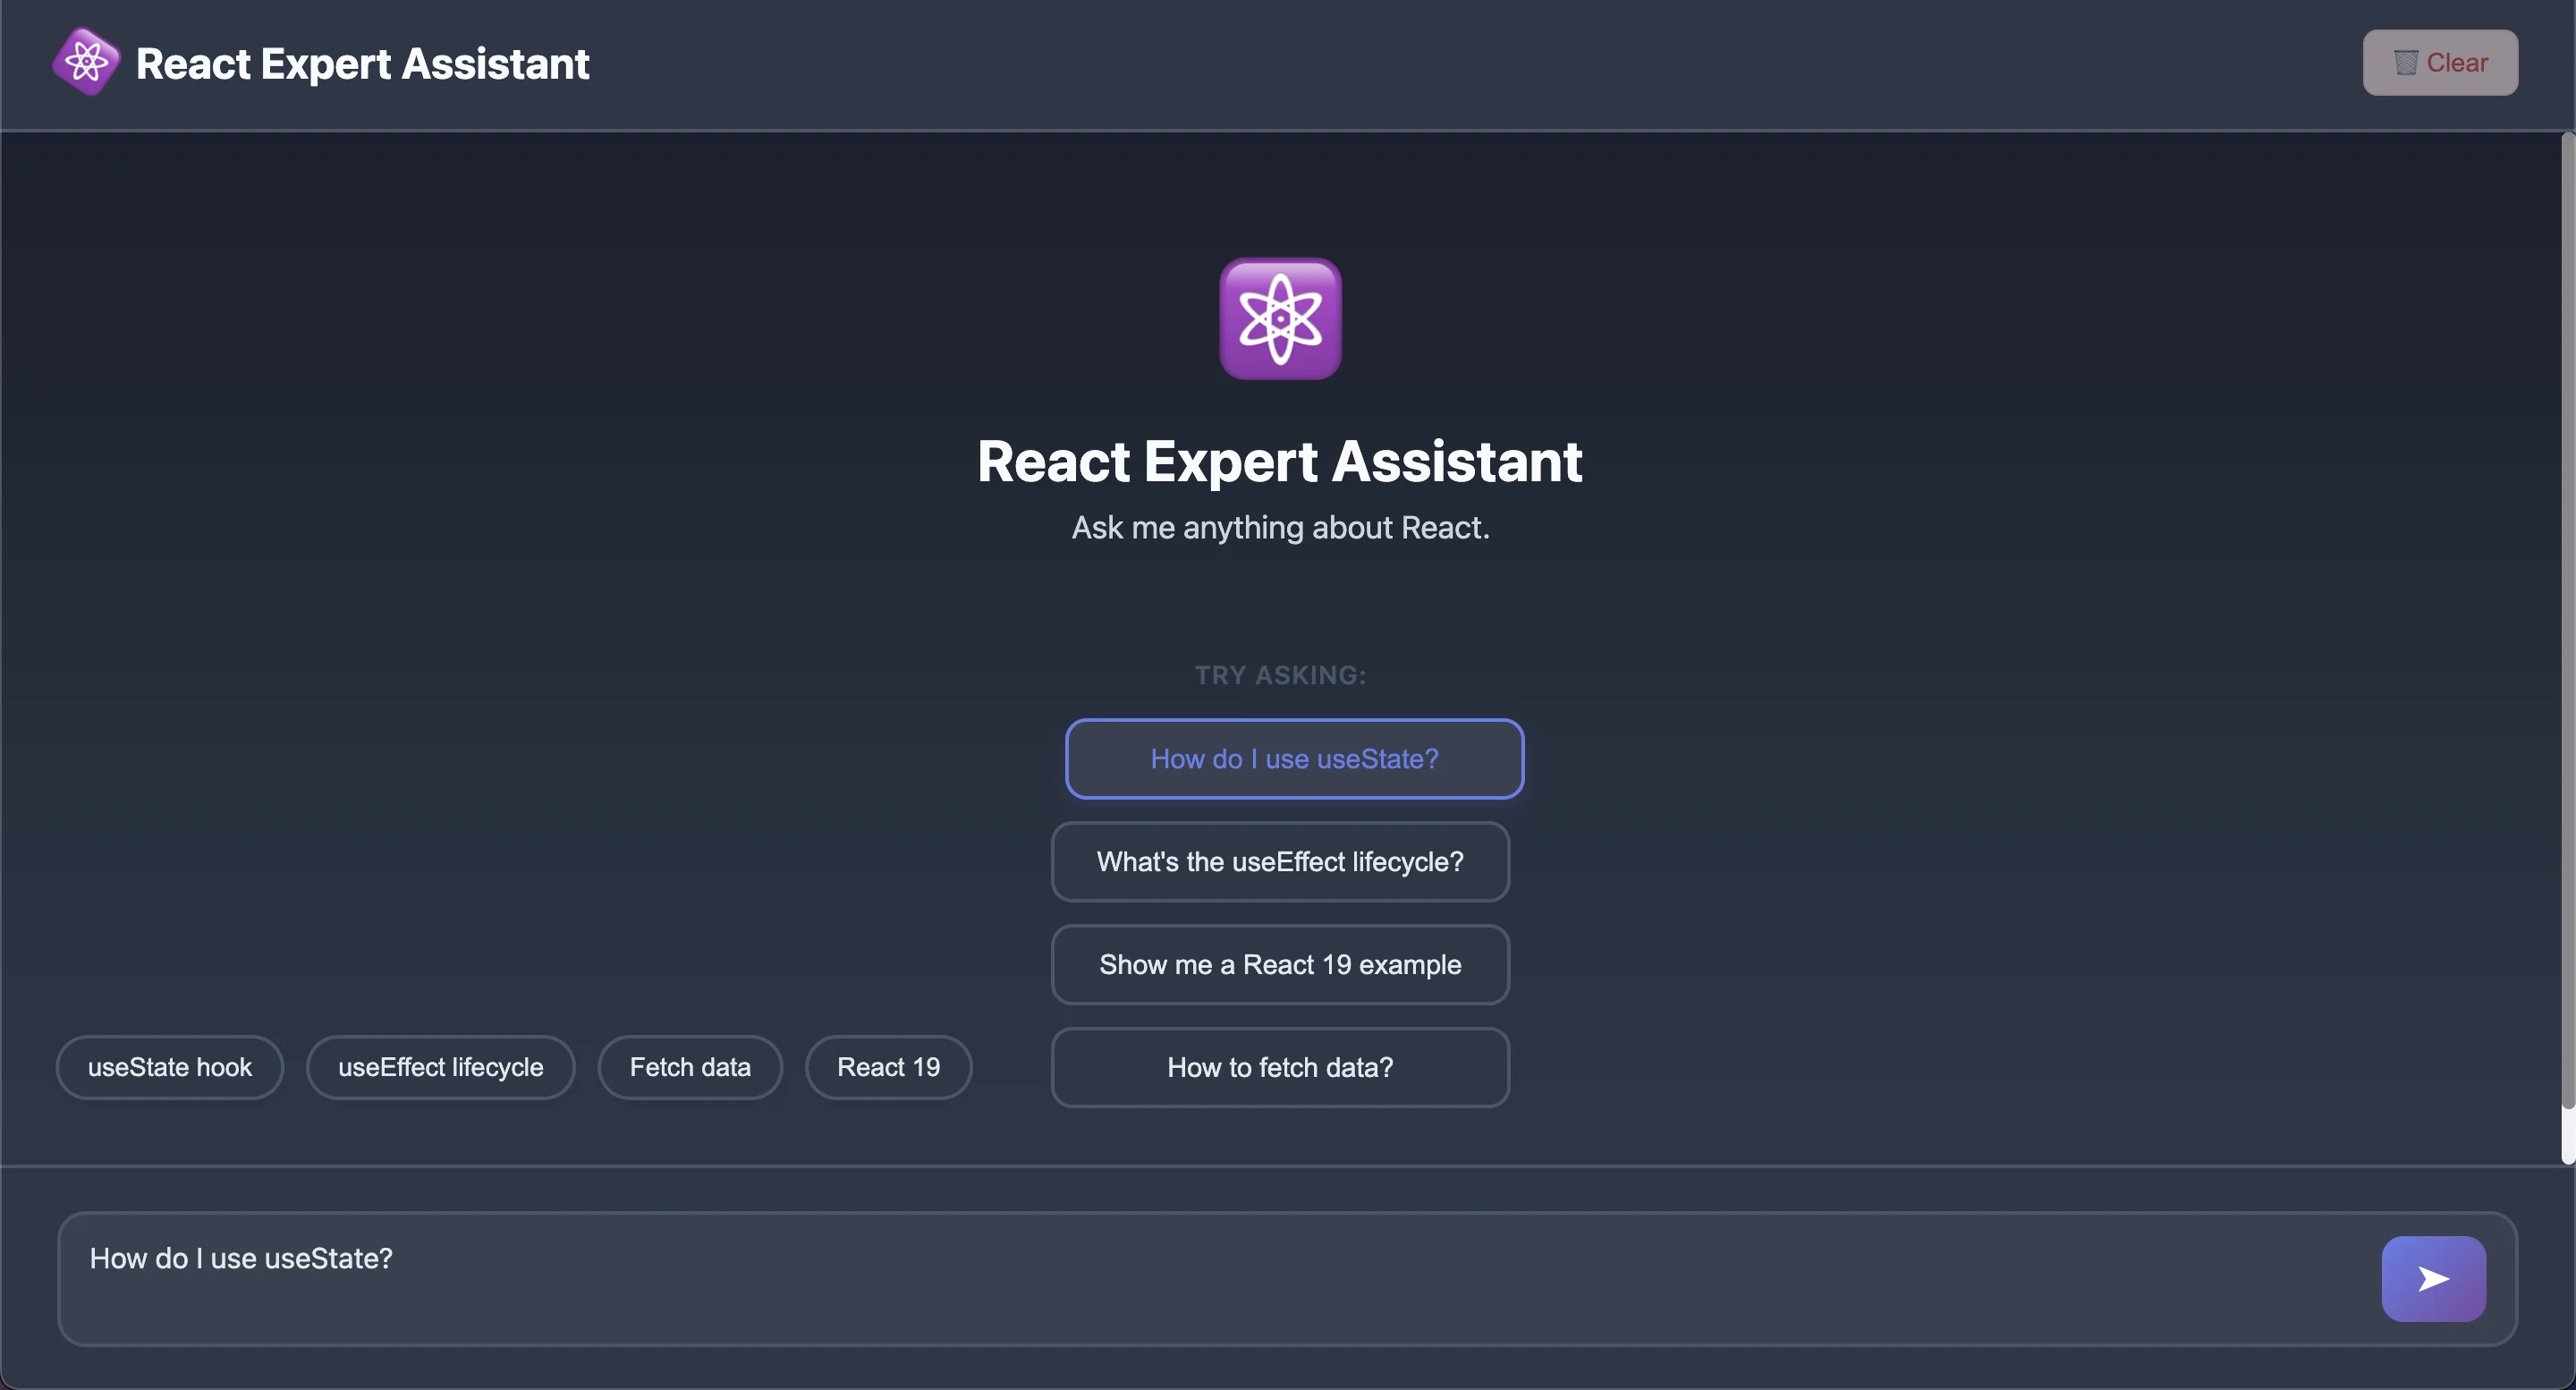
Task: Click the 'useState hook' chip
Action: pyautogui.click(x=169, y=1068)
